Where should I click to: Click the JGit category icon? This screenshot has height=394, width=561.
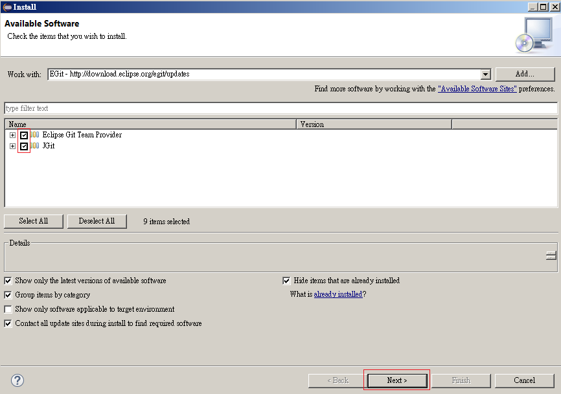tap(35, 146)
